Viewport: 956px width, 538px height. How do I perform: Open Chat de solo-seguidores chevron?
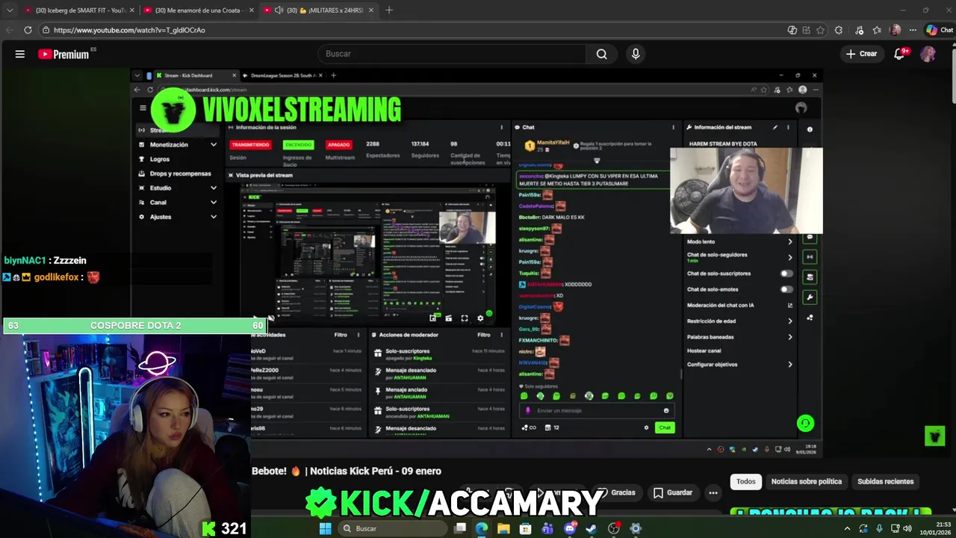click(x=789, y=257)
